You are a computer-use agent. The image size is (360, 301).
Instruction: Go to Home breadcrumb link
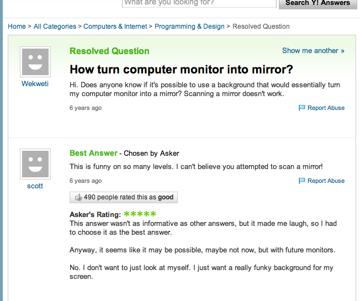click(x=17, y=27)
